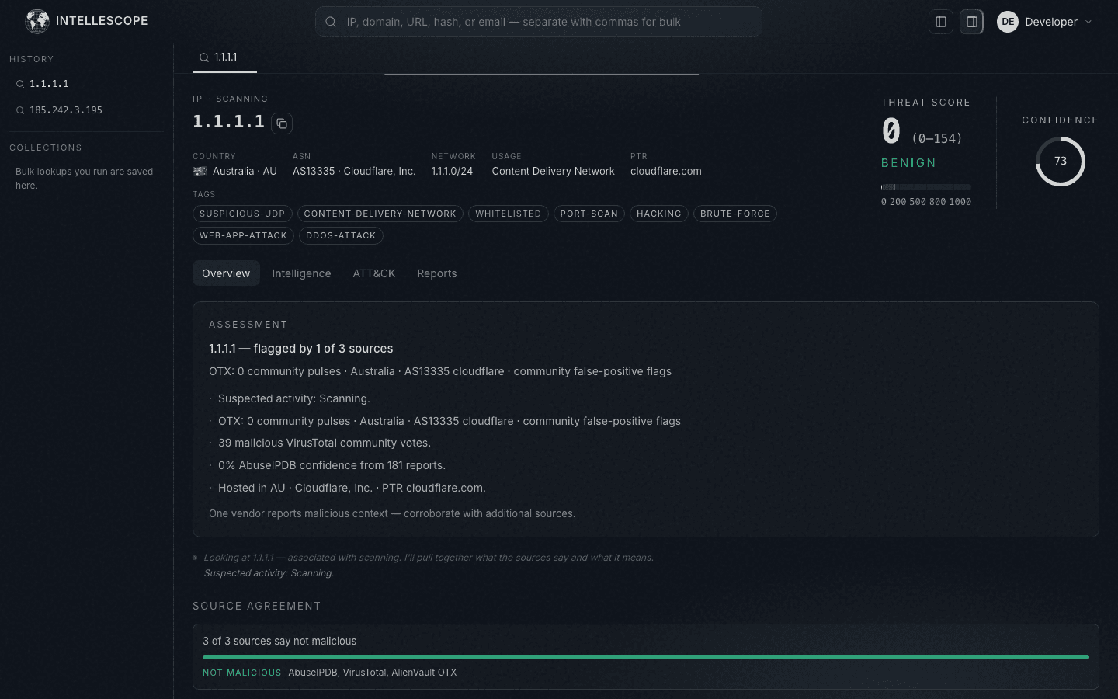1118x699 pixels.
Task: Click '39 malicious VirusTotal community votes.' line
Action: [325, 443]
